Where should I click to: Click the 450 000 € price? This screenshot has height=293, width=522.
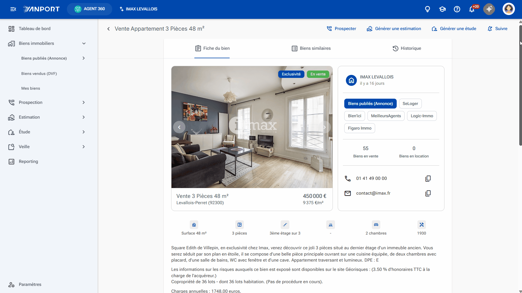click(315, 196)
